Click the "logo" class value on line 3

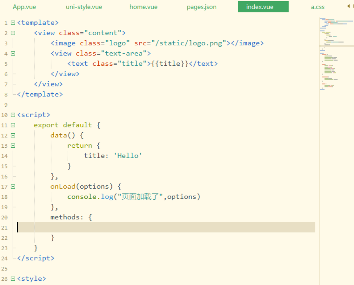coord(117,43)
